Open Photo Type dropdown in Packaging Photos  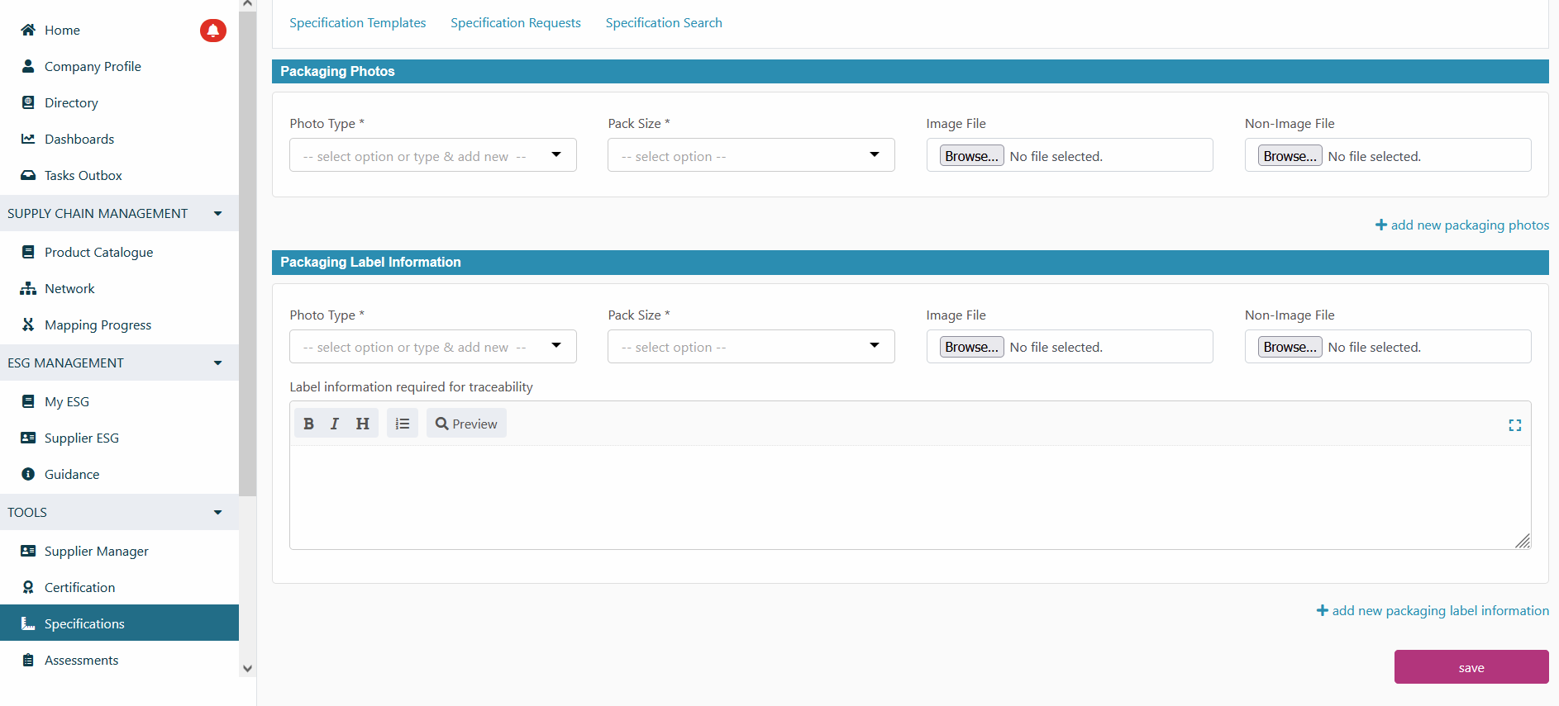tap(432, 156)
